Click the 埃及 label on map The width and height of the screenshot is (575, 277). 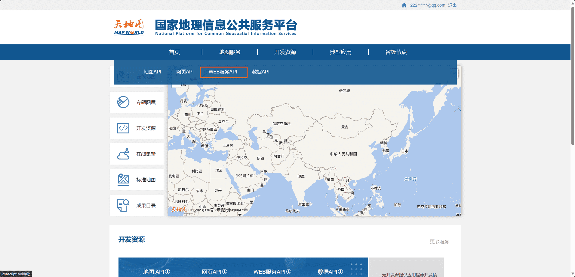tap(219, 170)
